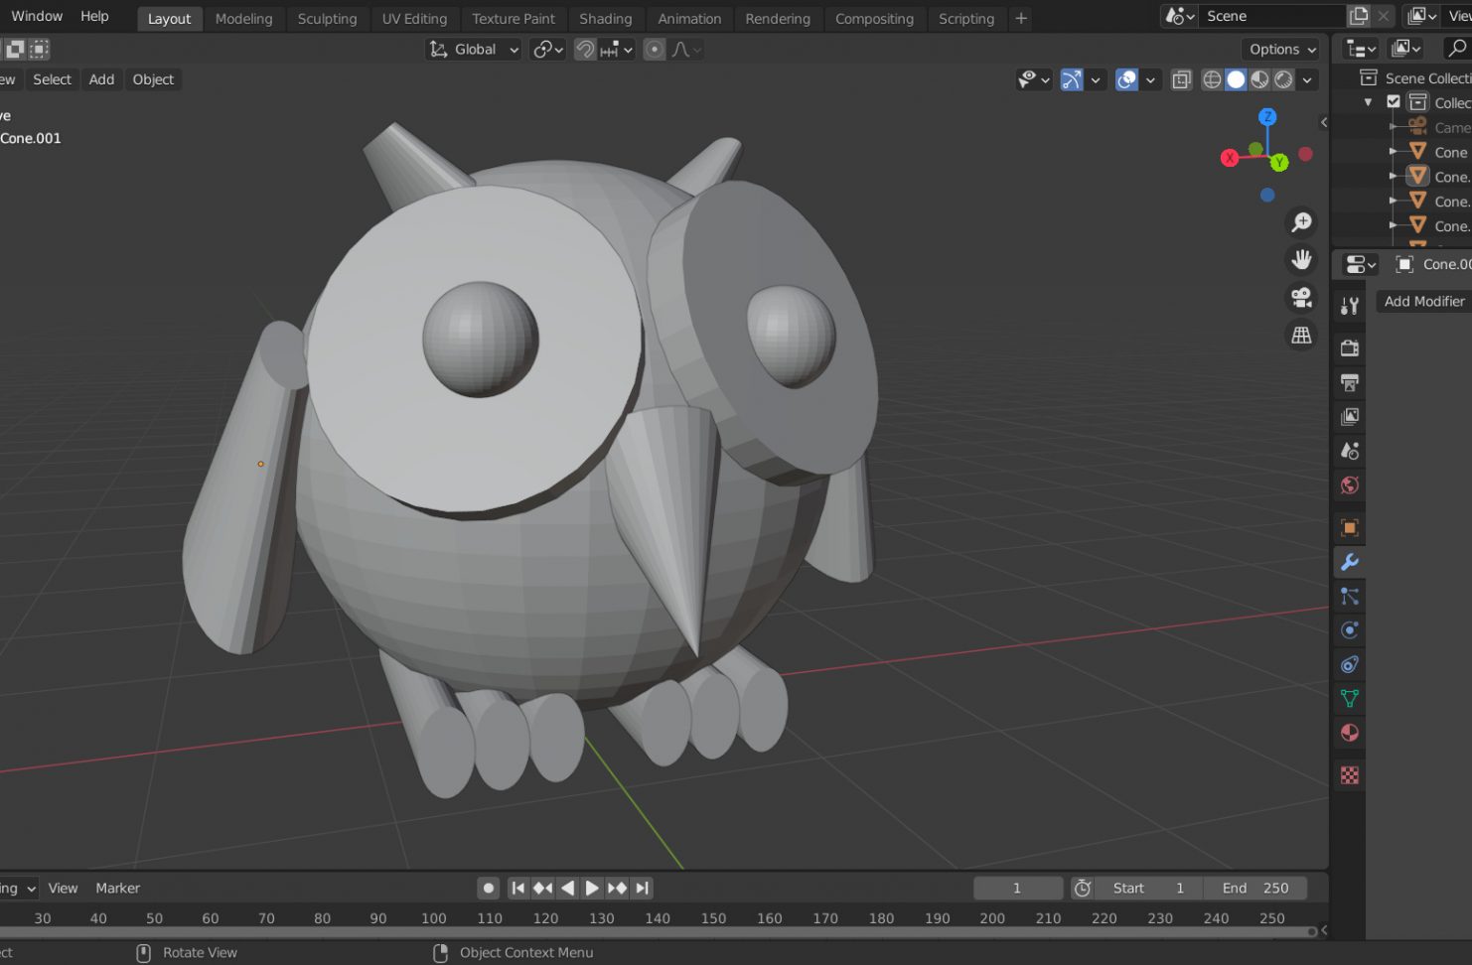1472x965 pixels.
Task: Collapse the Collection tree in outliner
Action: click(1369, 102)
